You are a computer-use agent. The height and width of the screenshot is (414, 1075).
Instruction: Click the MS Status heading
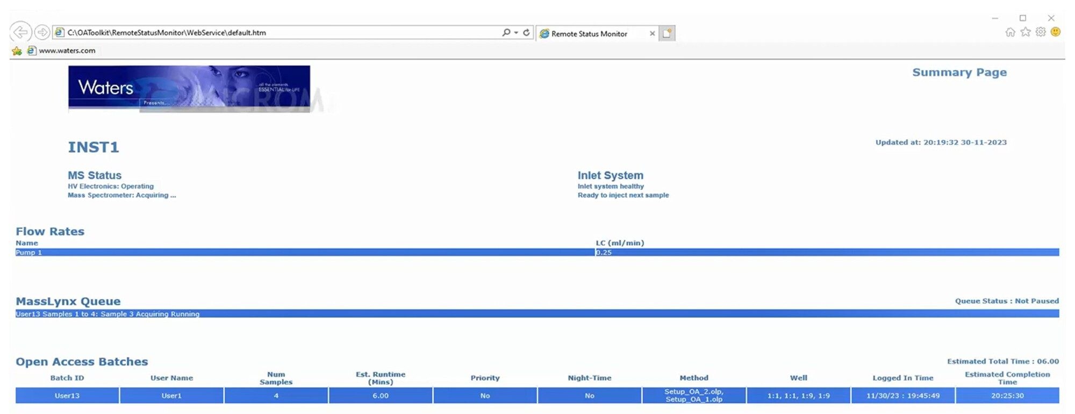pyautogui.click(x=95, y=175)
